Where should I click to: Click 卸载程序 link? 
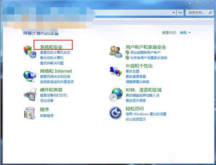(47, 115)
